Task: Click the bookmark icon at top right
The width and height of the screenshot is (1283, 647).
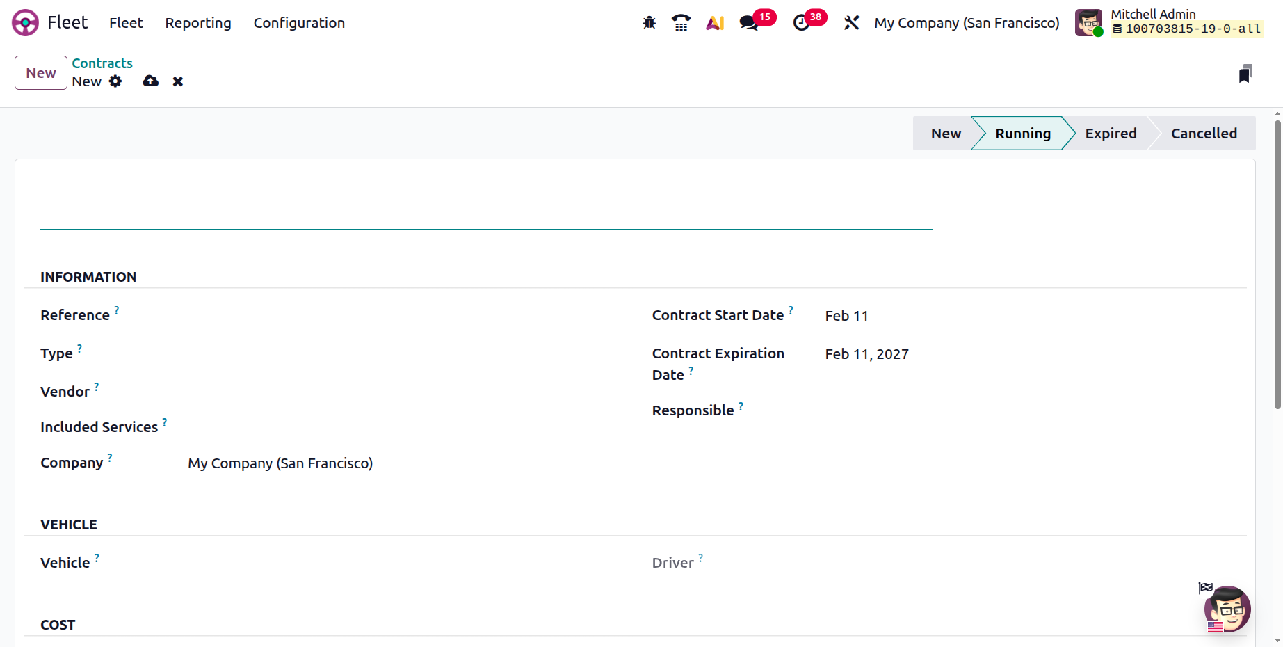Action: click(x=1245, y=74)
